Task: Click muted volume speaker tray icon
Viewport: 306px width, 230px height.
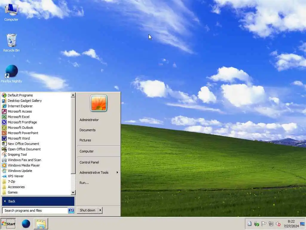Action: click(278, 224)
